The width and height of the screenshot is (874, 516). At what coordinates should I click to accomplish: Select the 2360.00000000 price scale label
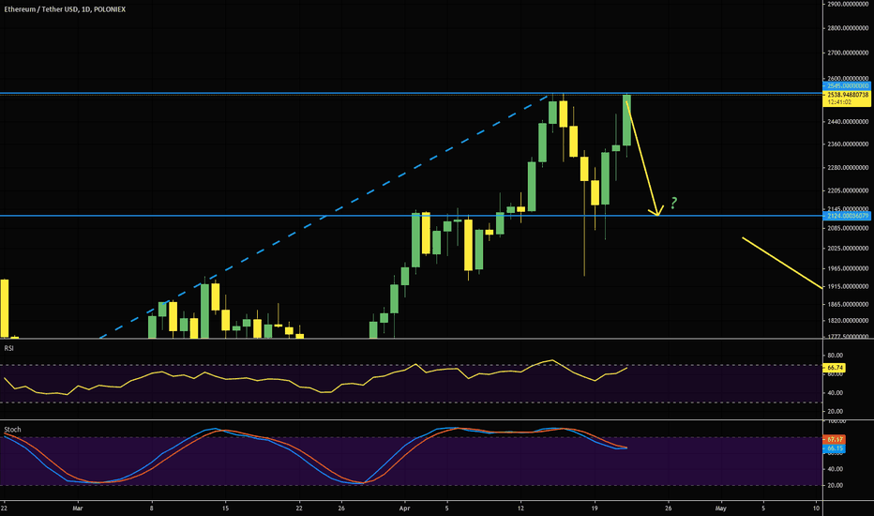(848, 144)
